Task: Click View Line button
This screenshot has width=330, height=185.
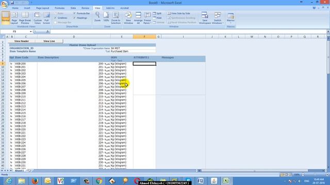Action: [x=49, y=41]
